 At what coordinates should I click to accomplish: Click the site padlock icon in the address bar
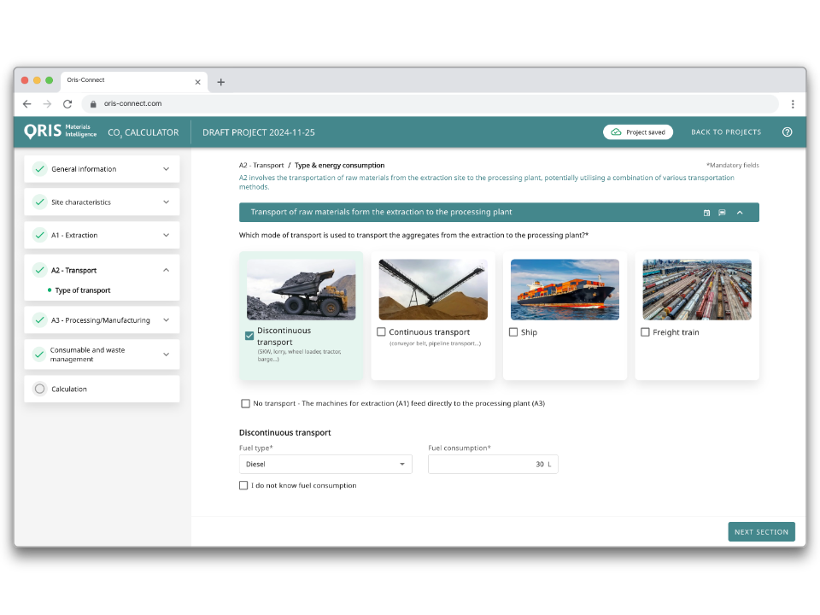click(93, 102)
